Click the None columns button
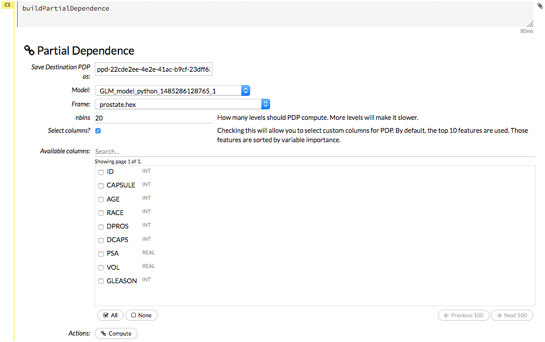The height and width of the screenshot is (342, 545). point(141,316)
